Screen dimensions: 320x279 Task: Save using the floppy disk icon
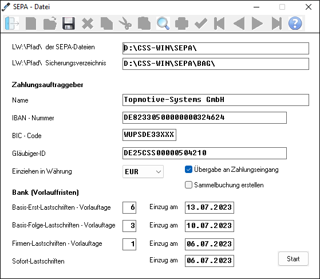tap(69, 23)
